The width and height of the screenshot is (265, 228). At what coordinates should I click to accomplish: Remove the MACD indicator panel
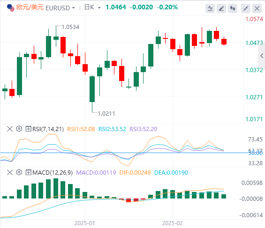coord(10,172)
